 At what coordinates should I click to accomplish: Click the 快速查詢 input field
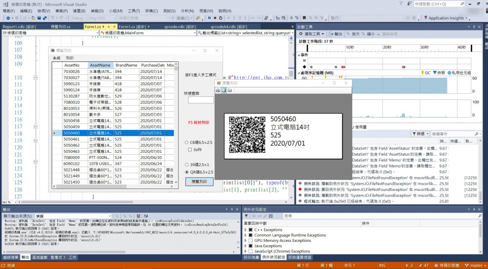pos(201,100)
